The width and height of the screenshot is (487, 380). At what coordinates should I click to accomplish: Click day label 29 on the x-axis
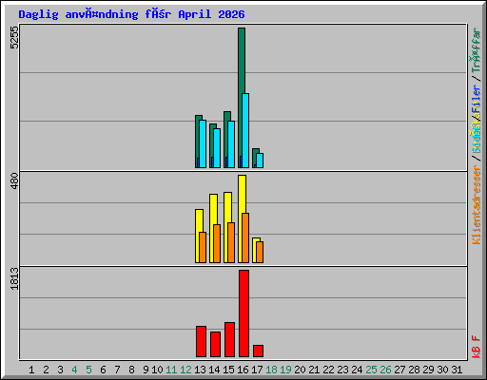(428, 370)
